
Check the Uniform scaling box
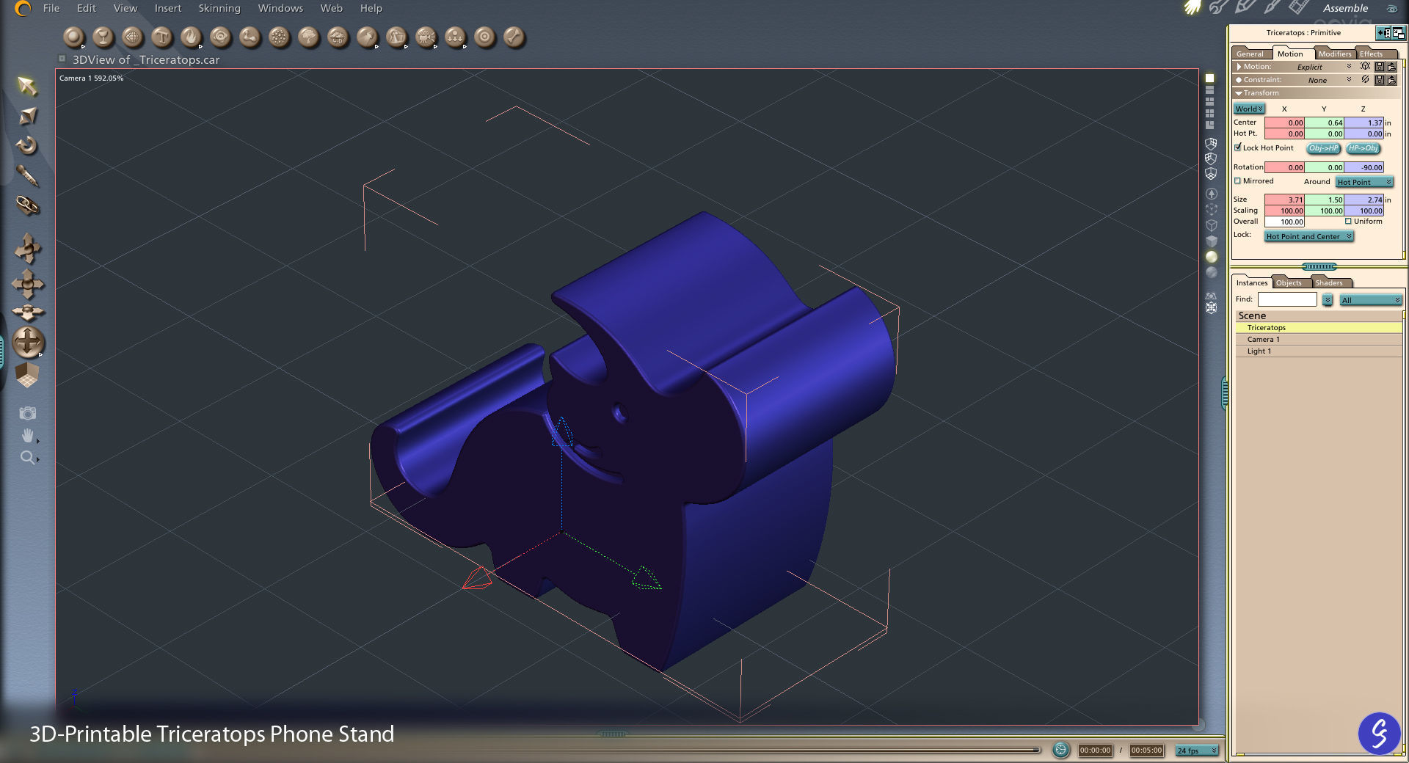coord(1348,221)
